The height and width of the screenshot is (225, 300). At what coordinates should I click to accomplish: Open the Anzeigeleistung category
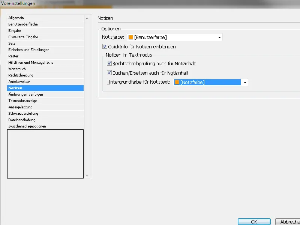pos(21,107)
